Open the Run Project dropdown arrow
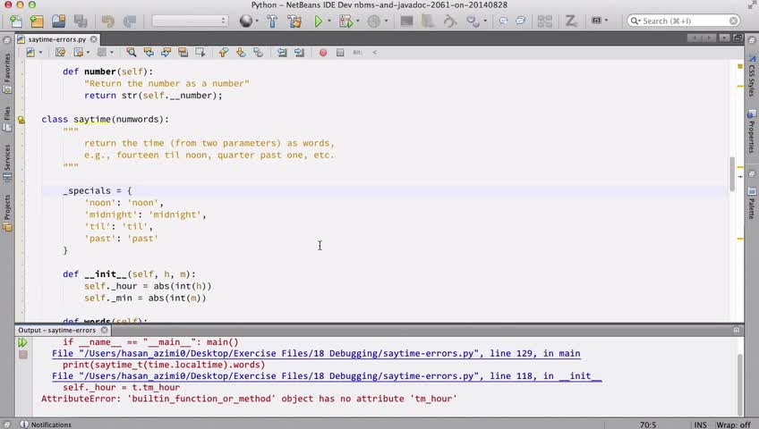Image resolution: width=759 pixels, height=429 pixels. [x=329, y=21]
